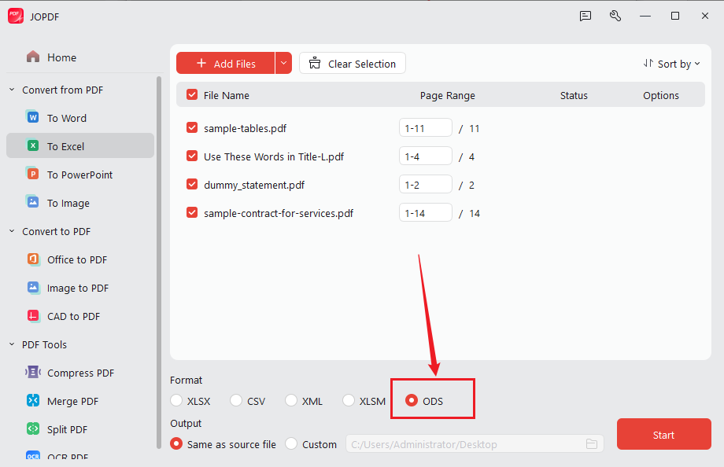The image size is (724, 467).
Task: Click the red Start button
Action: 663,434
